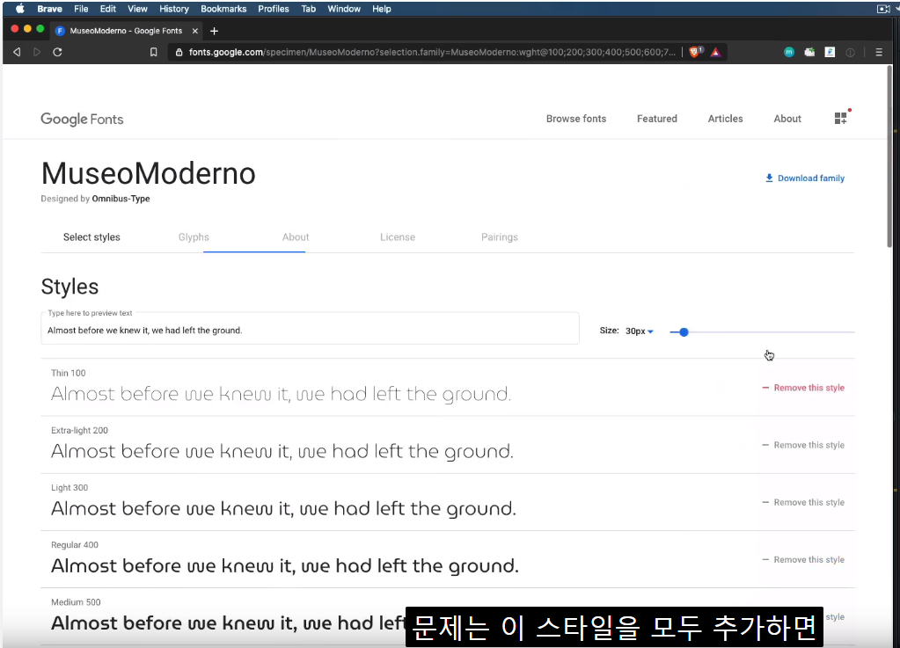Viewport: 900px width, 648px height.
Task: Open the About link in the top navigation
Action: (x=787, y=119)
